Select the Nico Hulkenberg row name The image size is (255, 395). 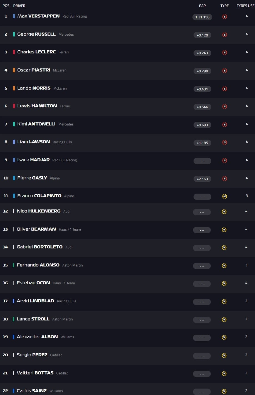39,211
